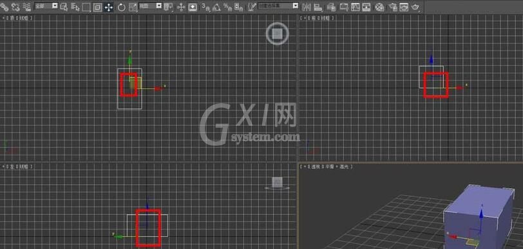Toggle keyboard shortcut override
Image resolution: width=523 pixels, height=249 pixels.
[193, 7]
